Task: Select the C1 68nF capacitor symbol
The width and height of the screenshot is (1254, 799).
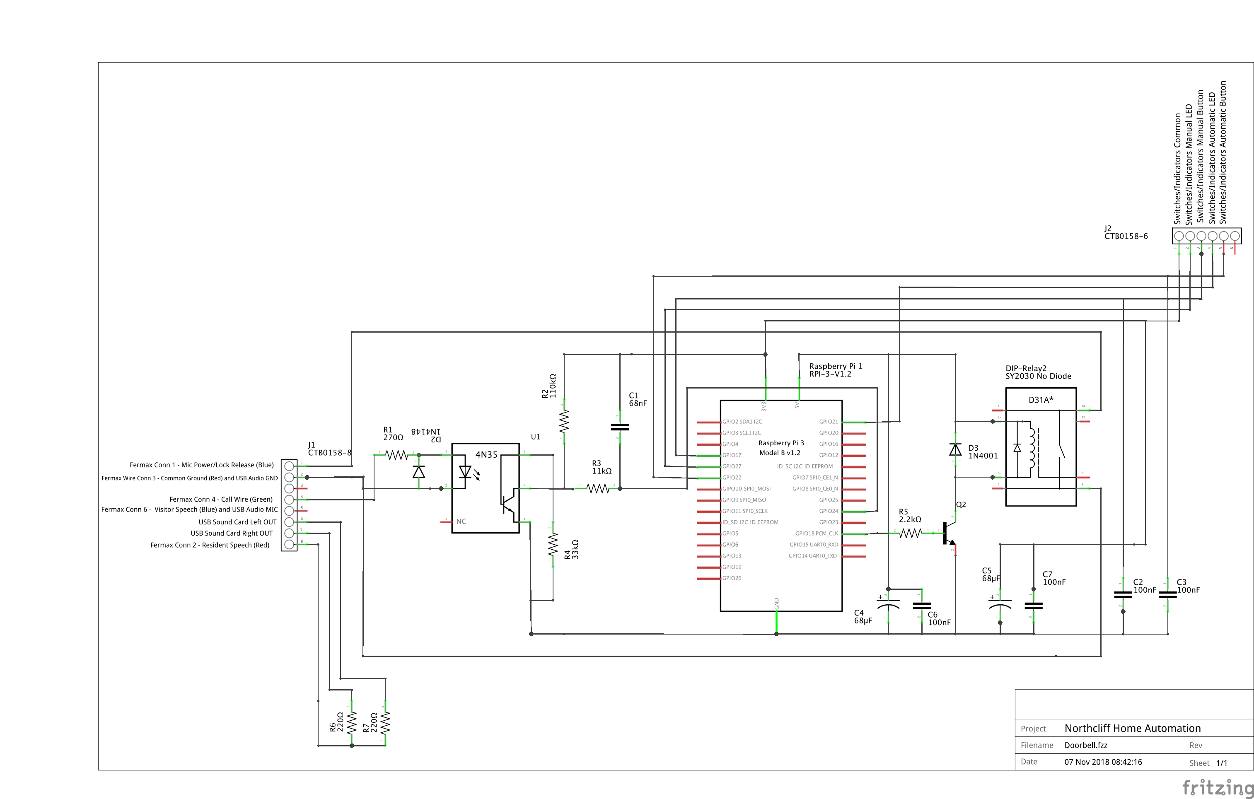Action: (620, 427)
